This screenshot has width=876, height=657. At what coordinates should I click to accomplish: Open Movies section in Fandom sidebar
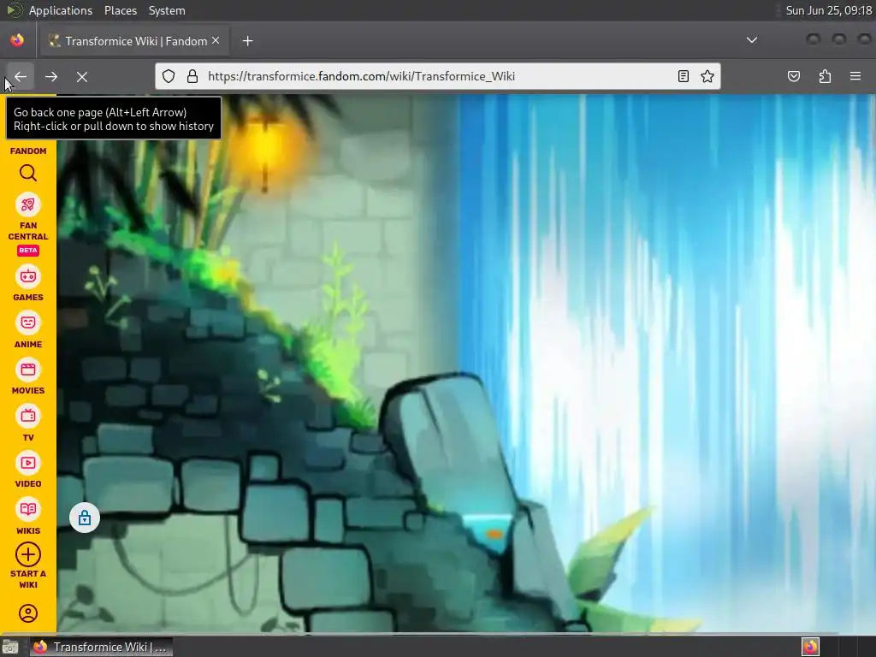pyautogui.click(x=28, y=377)
